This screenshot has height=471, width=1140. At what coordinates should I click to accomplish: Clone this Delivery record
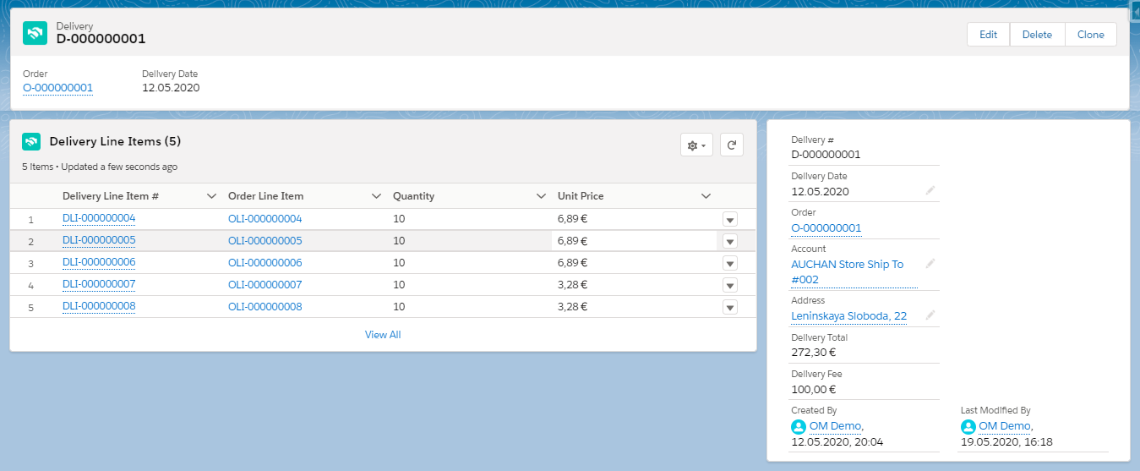click(1090, 35)
